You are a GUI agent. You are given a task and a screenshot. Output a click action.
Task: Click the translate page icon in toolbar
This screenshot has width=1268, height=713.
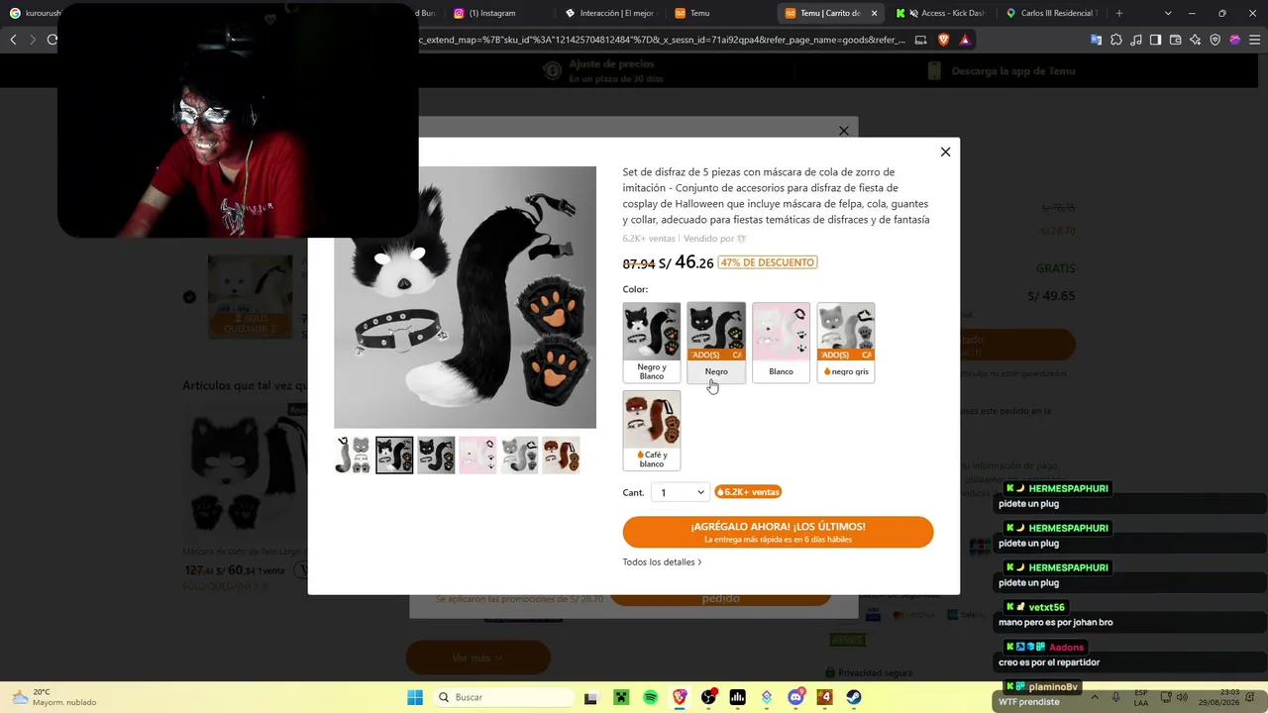point(1097,40)
